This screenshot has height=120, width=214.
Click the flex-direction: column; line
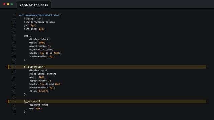[x=39, y=22]
